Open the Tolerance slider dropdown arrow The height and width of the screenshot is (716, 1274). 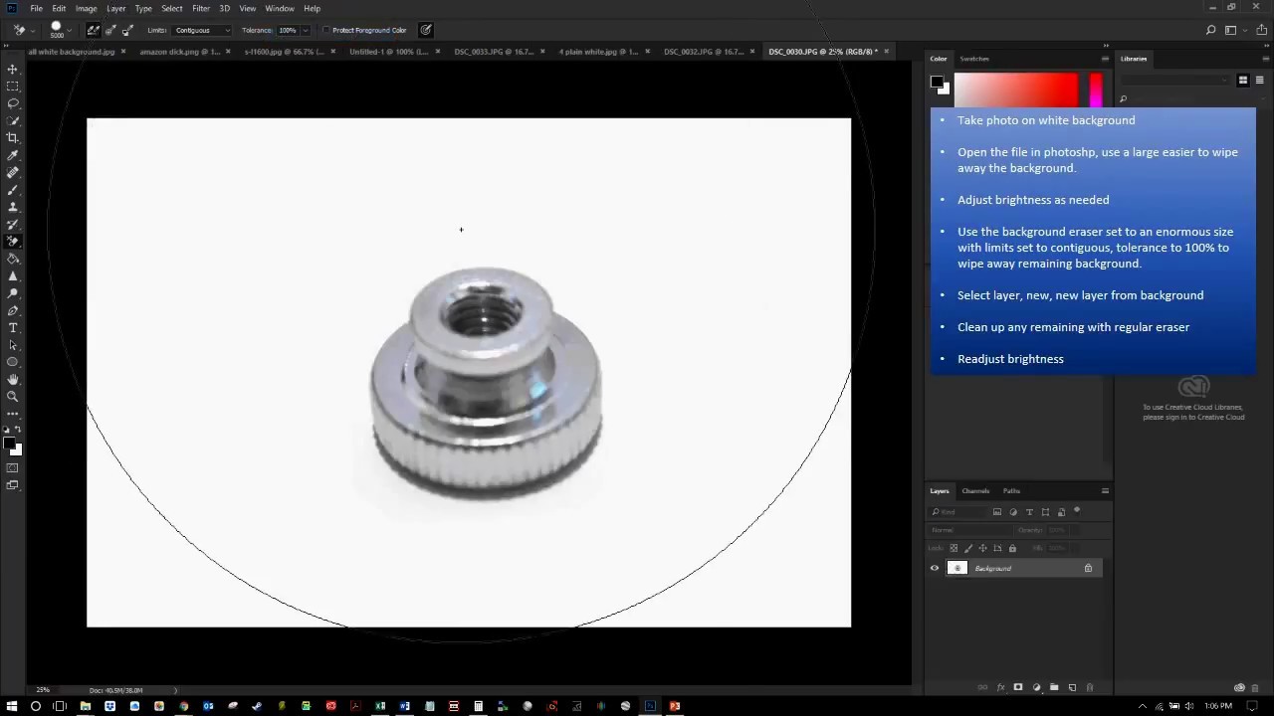coord(305,30)
